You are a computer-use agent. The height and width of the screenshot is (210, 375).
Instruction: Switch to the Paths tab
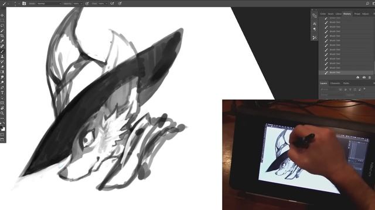(346, 83)
